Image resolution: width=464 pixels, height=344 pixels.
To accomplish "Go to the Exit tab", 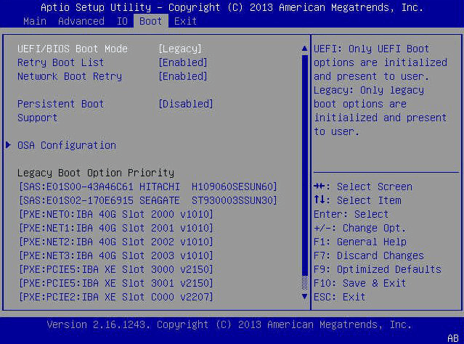I will click(x=185, y=21).
